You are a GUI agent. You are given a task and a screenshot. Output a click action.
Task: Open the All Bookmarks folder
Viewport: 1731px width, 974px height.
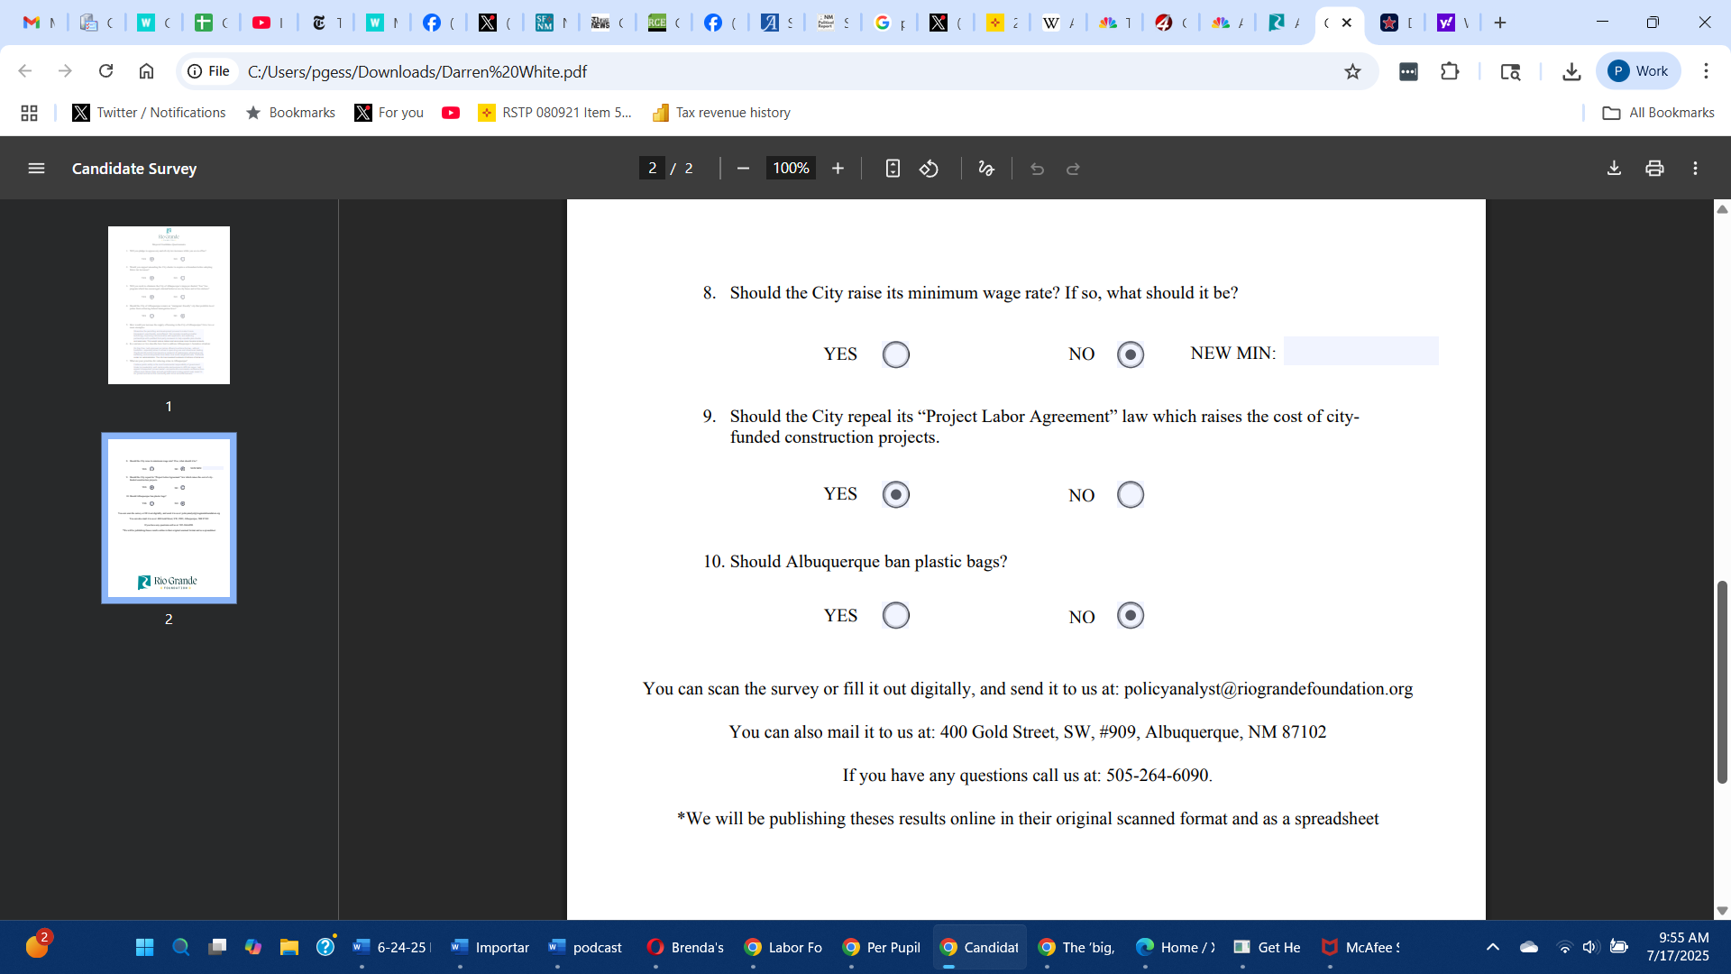click(x=1658, y=113)
